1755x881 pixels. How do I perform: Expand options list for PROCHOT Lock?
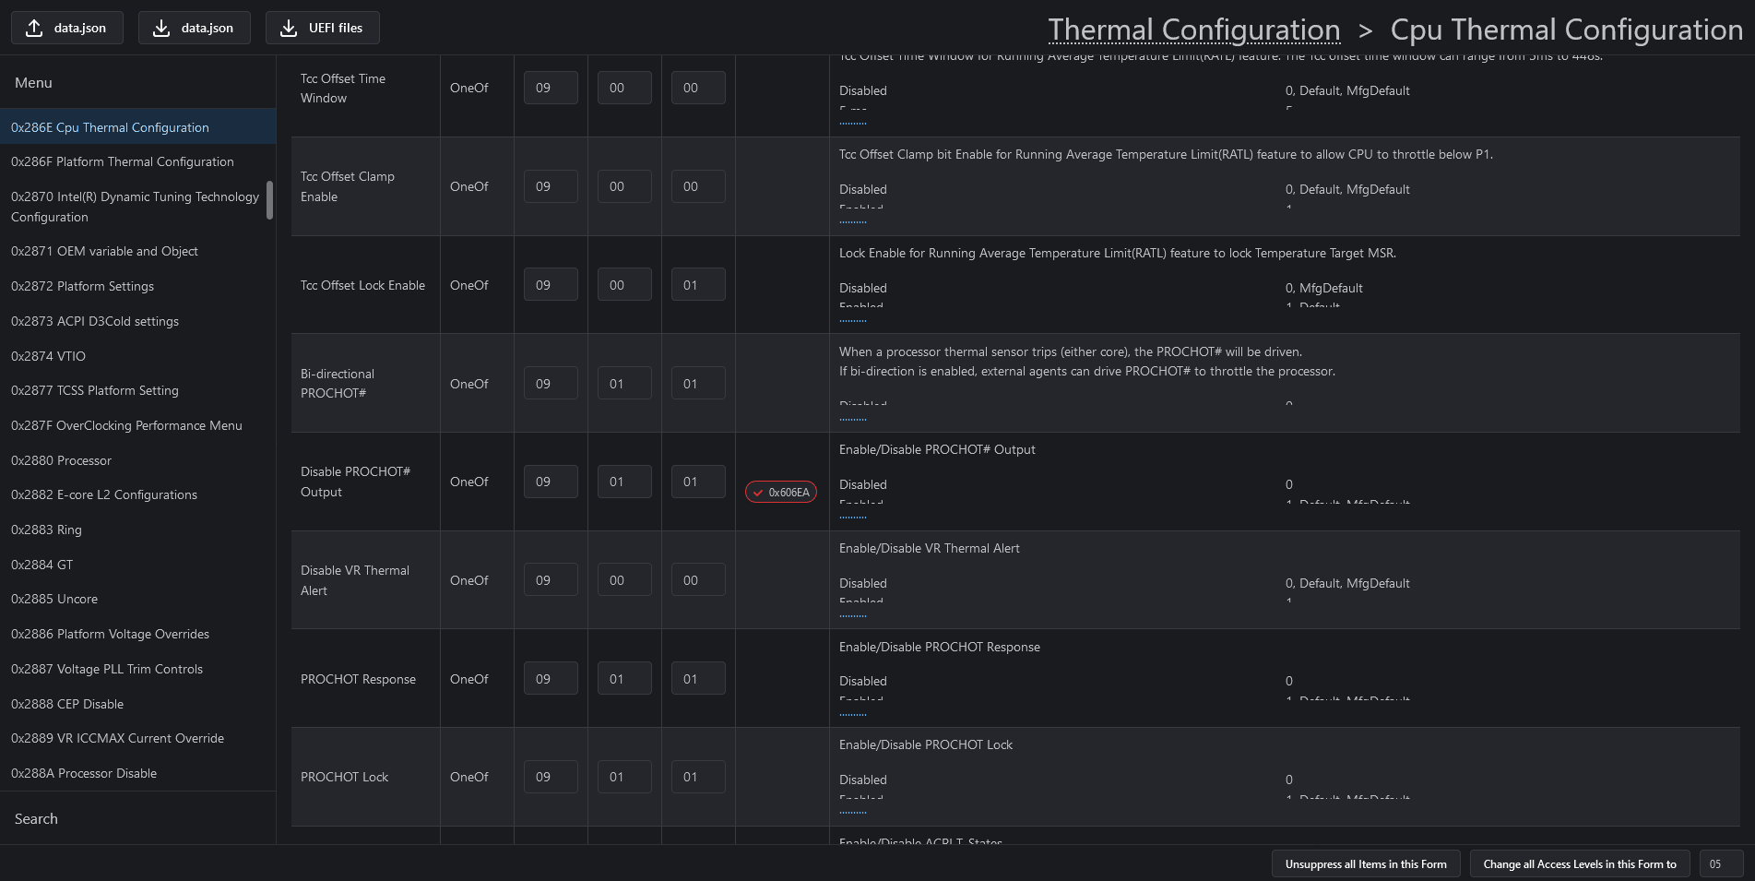tap(853, 813)
